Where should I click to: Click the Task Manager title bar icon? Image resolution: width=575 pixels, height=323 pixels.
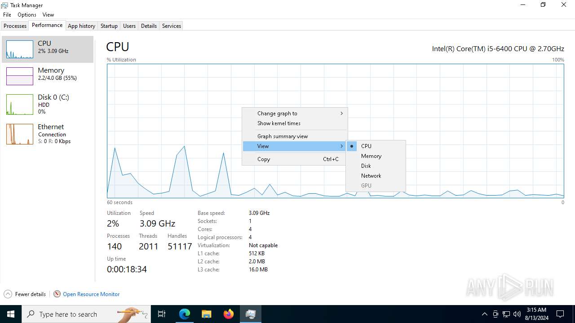coord(4,5)
